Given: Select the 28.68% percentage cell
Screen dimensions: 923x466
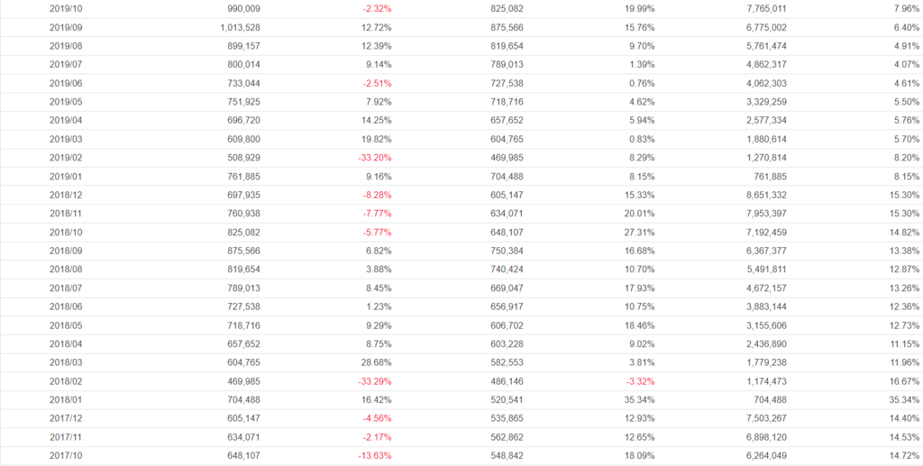Looking at the screenshot, I should pos(376,362).
